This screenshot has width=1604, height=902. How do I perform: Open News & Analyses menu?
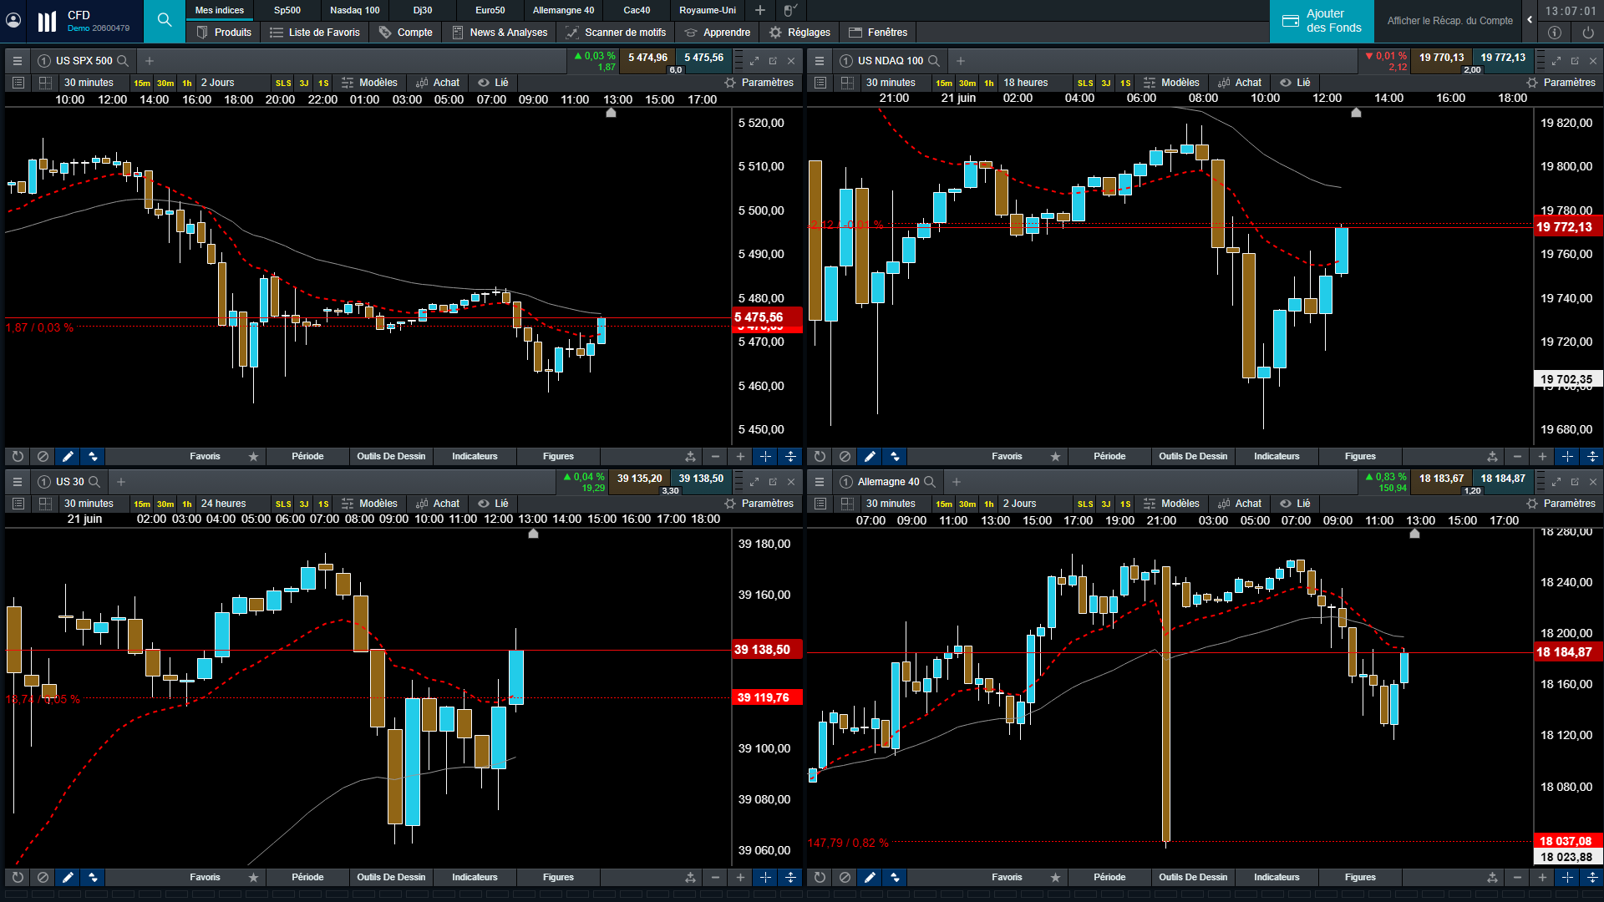coord(500,33)
